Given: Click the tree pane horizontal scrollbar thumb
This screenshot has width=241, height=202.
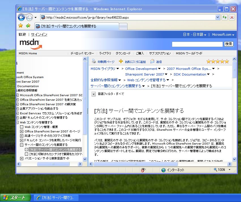Looking at the screenshot, I should point(53,164).
